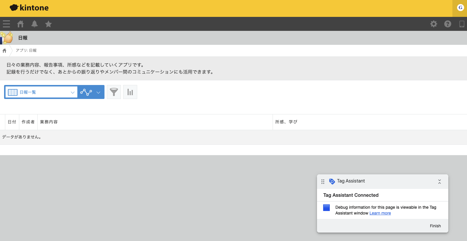Click the breadcrumb home icon
The width and height of the screenshot is (467, 241).
pos(4,51)
